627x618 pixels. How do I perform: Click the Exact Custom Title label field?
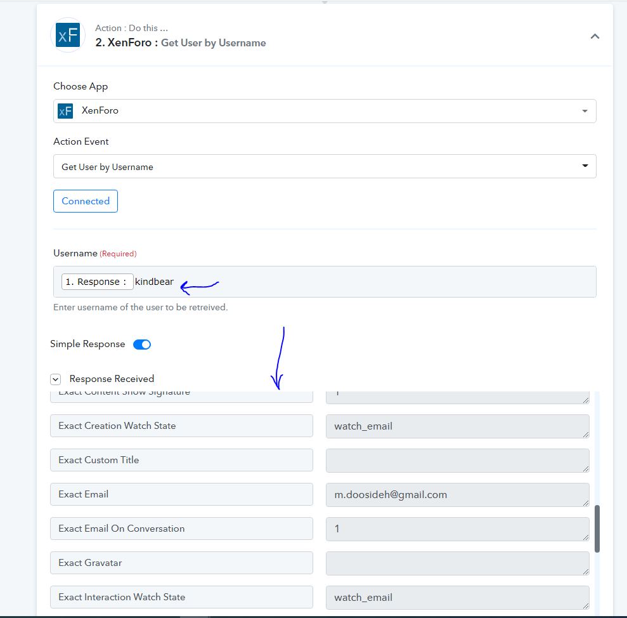point(181,460)
